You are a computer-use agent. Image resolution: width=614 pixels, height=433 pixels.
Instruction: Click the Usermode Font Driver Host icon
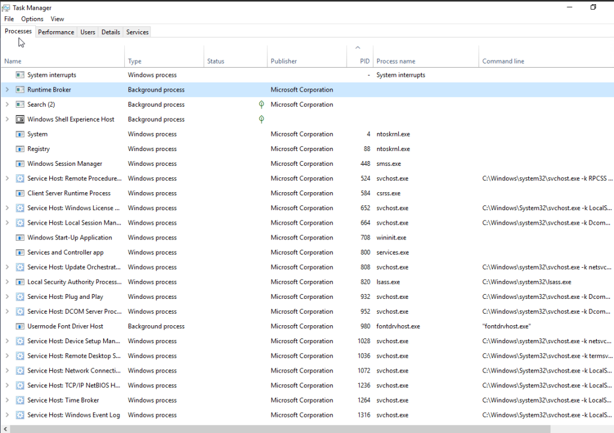[x=20, y=326]
